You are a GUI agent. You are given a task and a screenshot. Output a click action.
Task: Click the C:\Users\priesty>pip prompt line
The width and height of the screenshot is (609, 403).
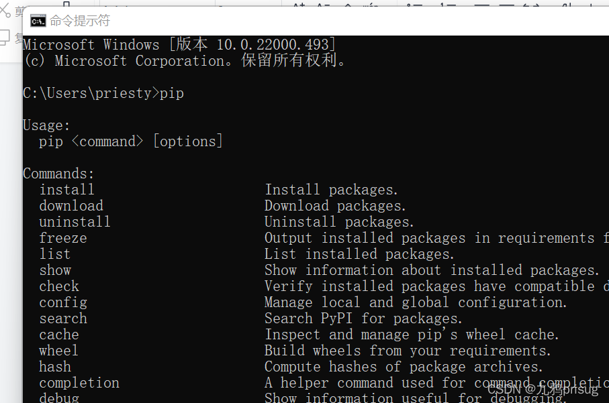point(103,93)
